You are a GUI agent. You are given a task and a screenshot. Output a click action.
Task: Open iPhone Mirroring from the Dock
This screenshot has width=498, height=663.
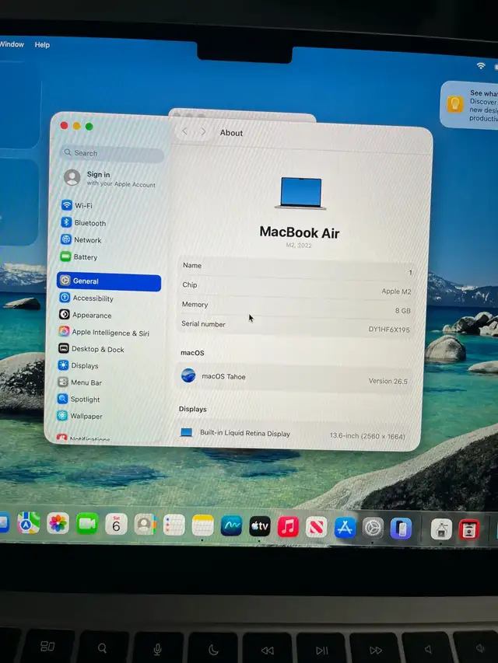pos(401,529)
